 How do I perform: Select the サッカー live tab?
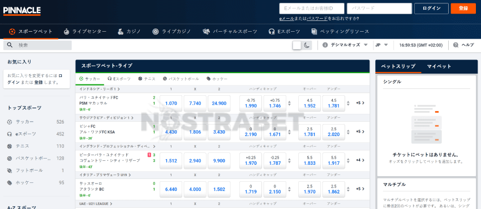point(89,79)
